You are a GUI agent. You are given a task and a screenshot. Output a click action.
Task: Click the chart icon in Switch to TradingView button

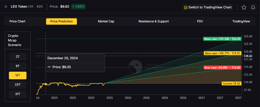186,7
